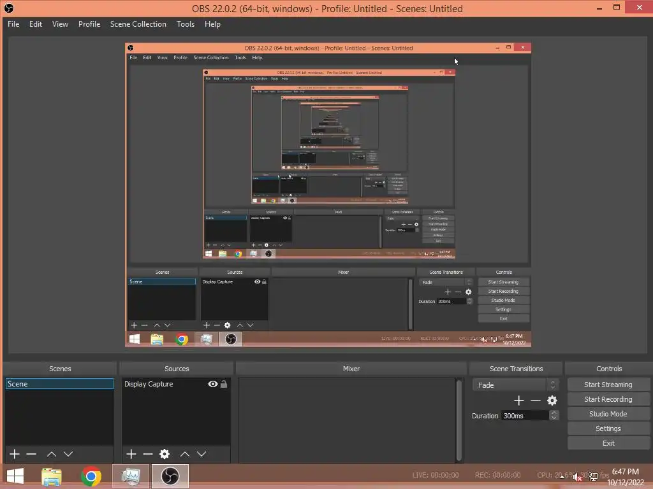
Task: Remove scene transition with minus icon
Action: pyautogui.click(x=536, y=400)
